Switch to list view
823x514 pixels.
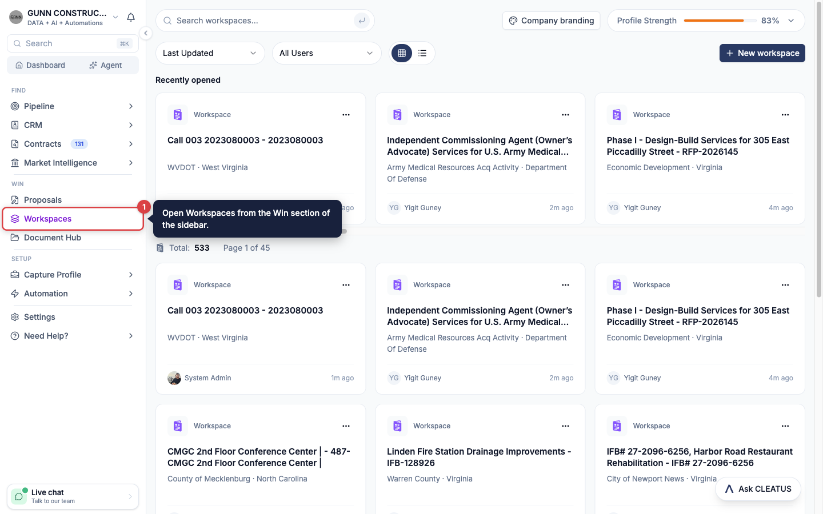pos(422,53)
